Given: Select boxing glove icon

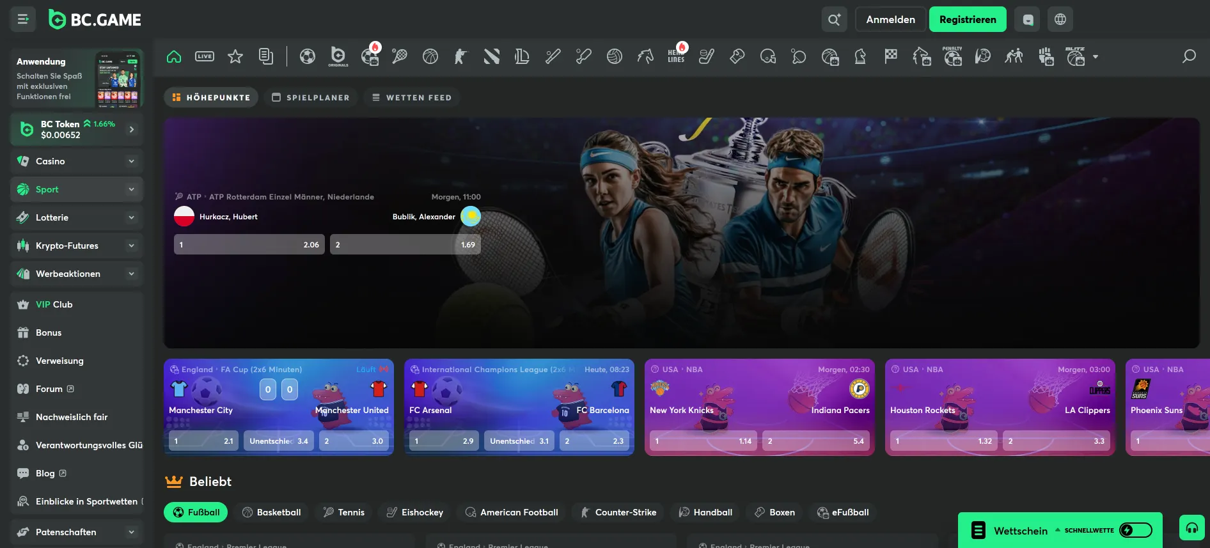Looking at the screenshot, I should pyautogui.click(x=737, y=56).
